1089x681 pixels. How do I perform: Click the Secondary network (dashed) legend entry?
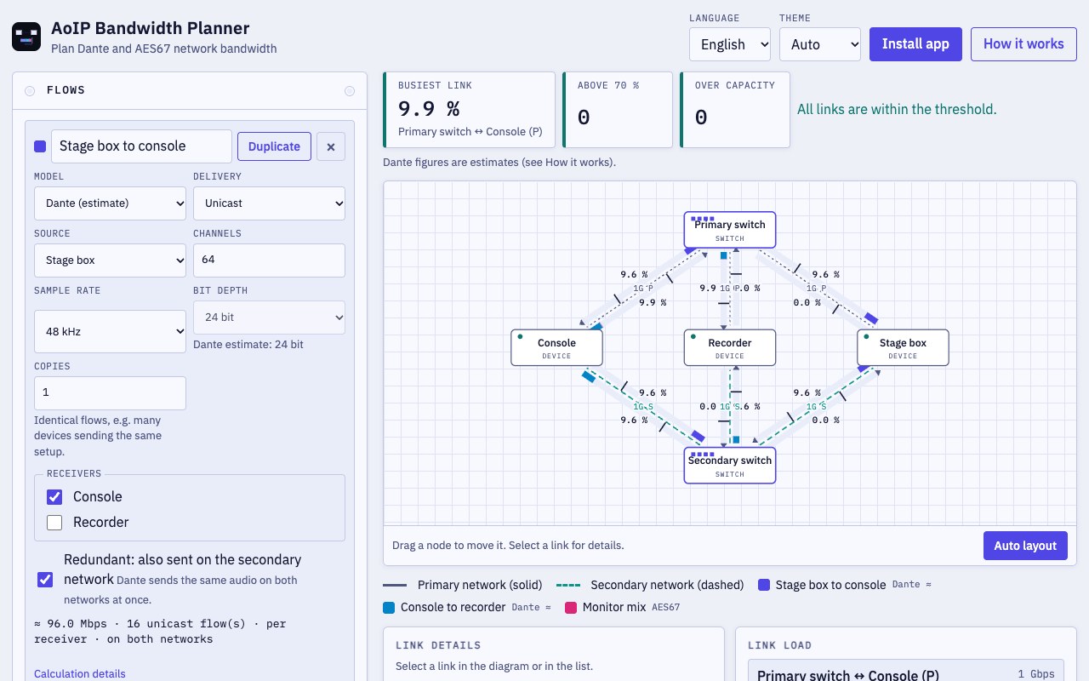(x=650, y=585)
